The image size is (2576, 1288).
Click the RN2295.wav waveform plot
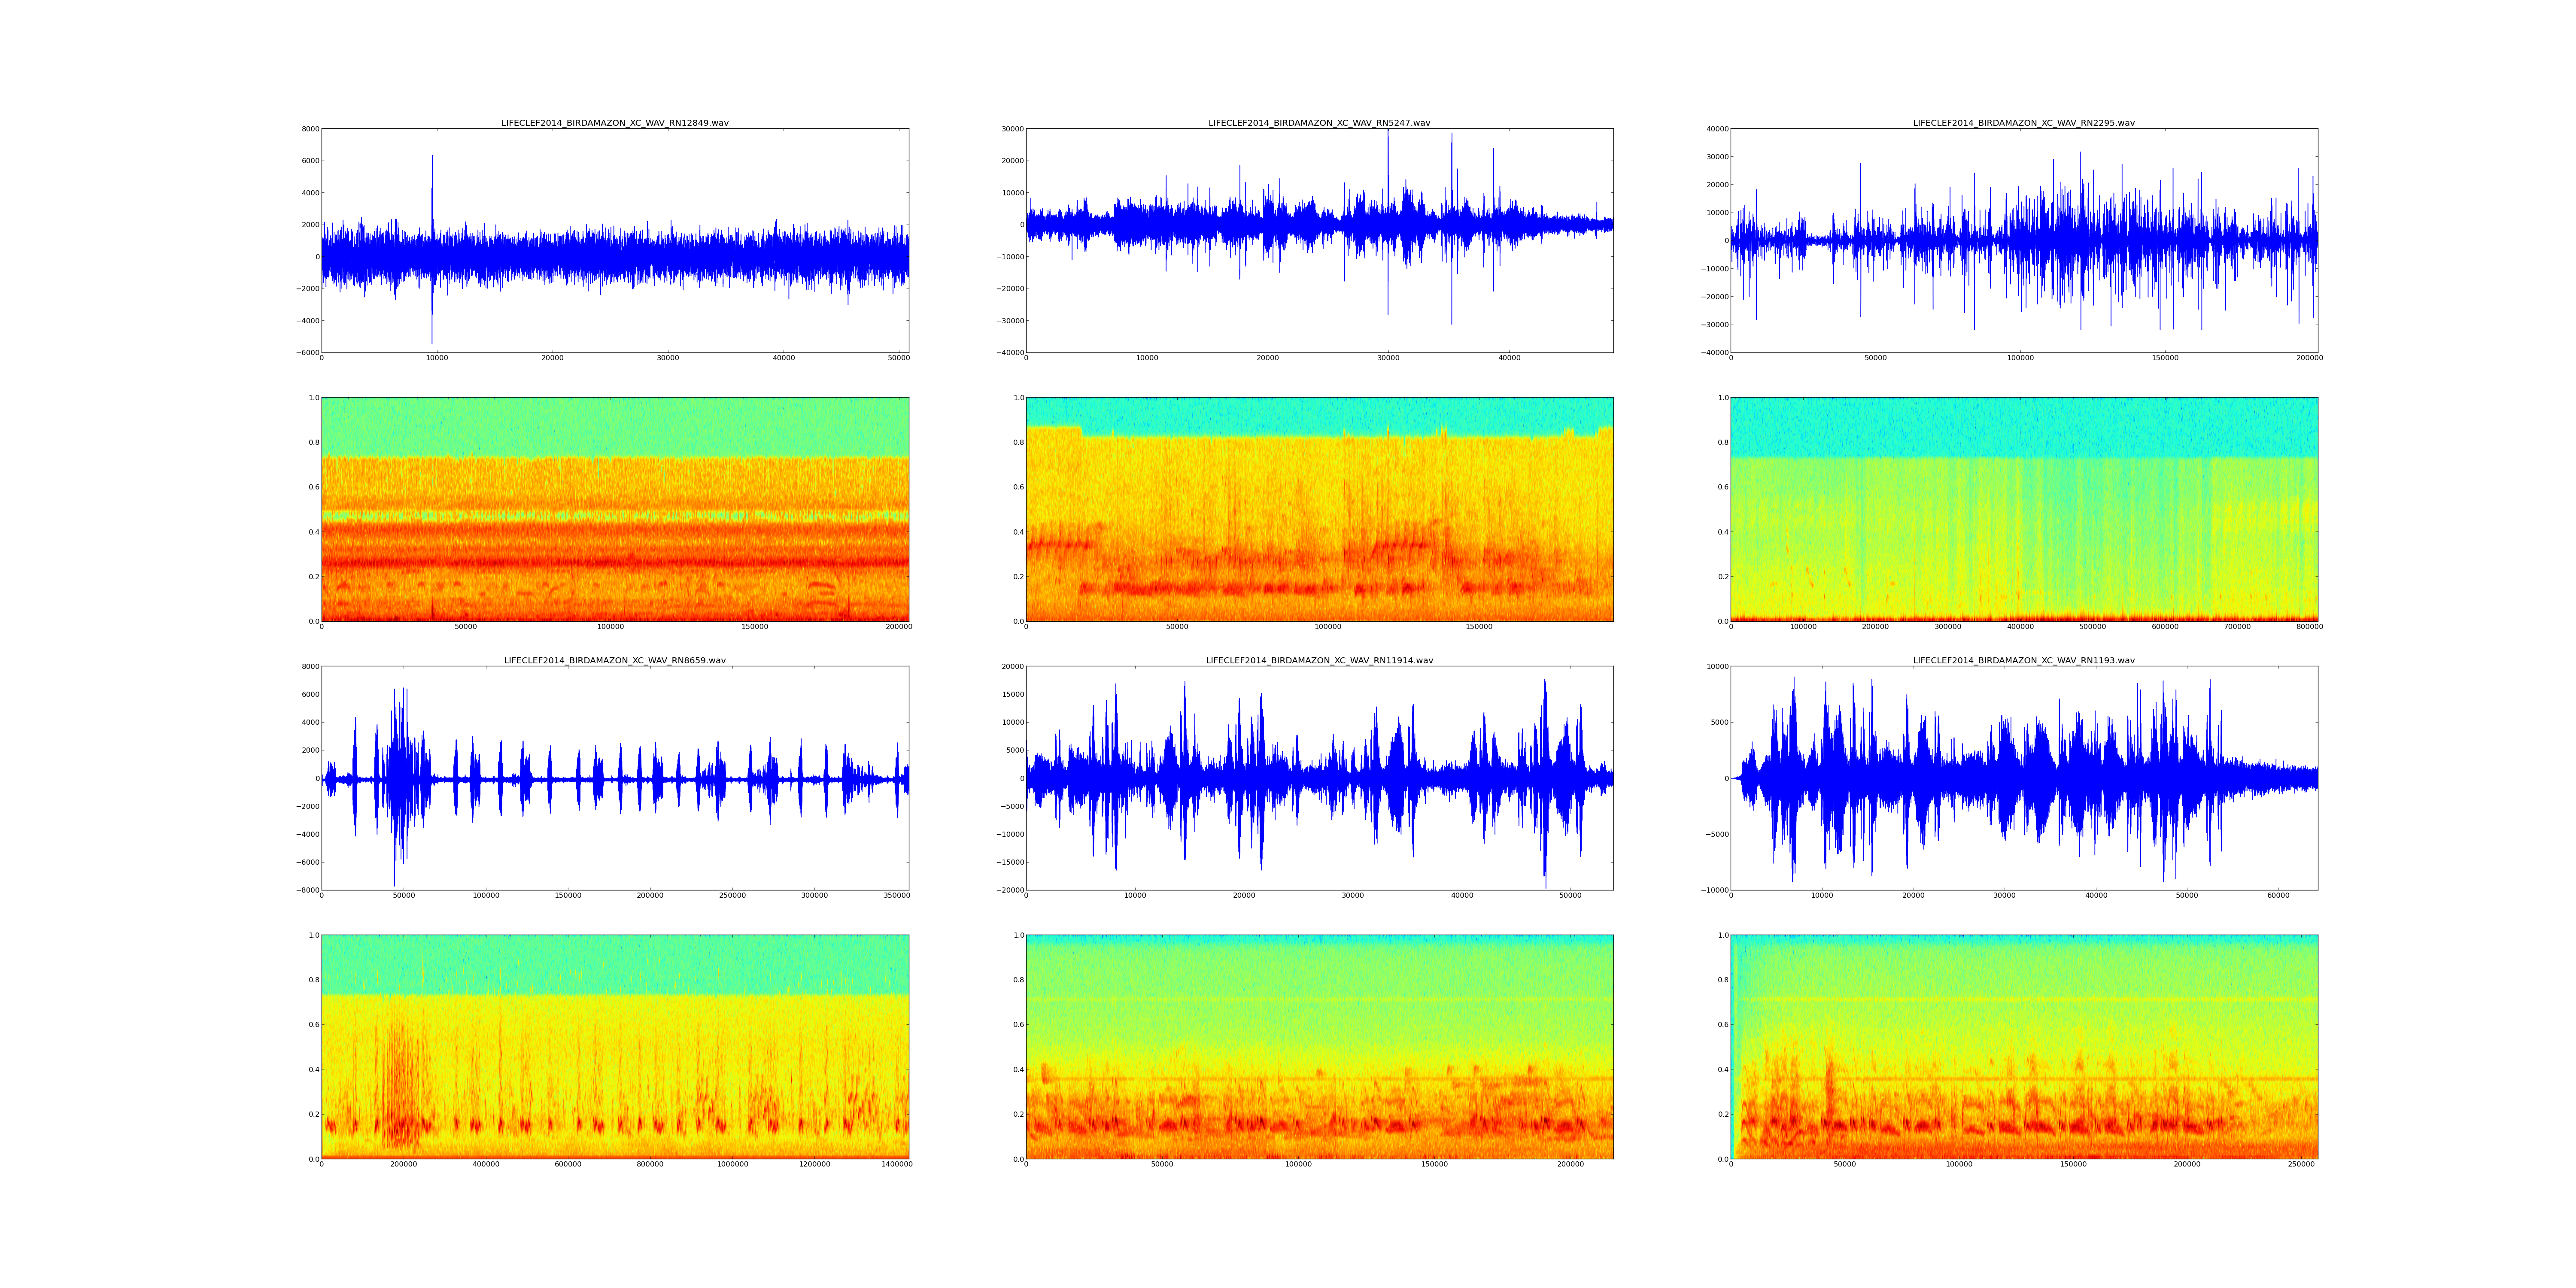(x=2023, y=240)
